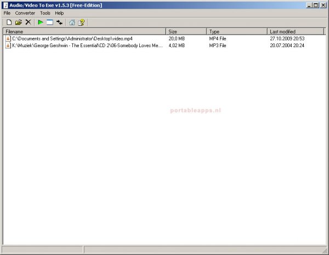329x255 pixels.
Task: Maximize the Audio/Video To Exe window
Action: pos(316,5)
